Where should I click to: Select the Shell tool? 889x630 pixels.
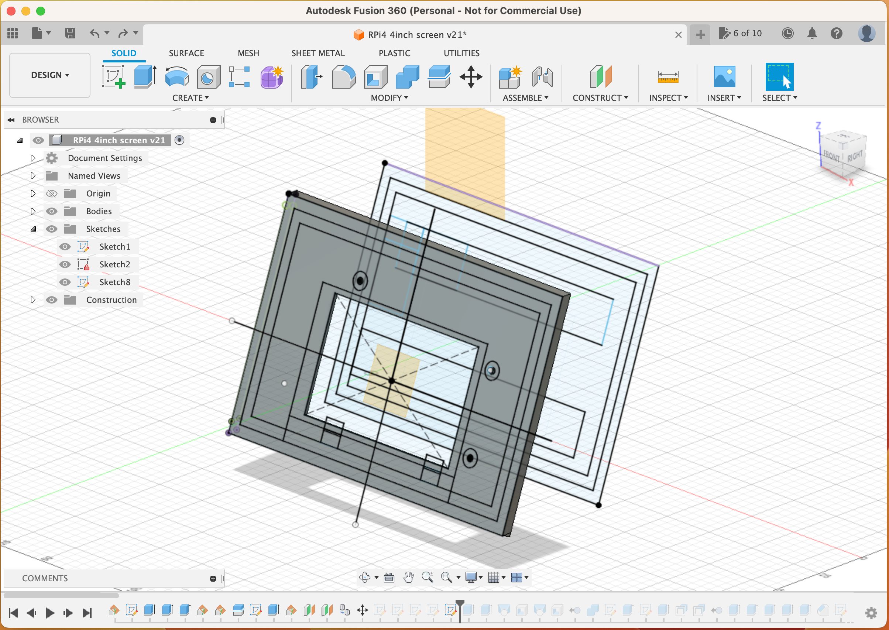tap(375, 76)
